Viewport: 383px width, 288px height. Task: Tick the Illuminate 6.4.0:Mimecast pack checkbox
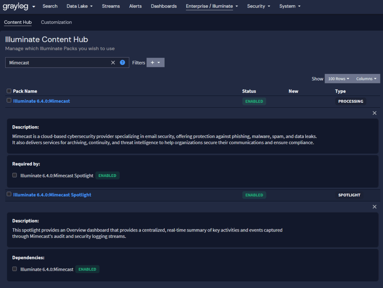click(9, 100)
